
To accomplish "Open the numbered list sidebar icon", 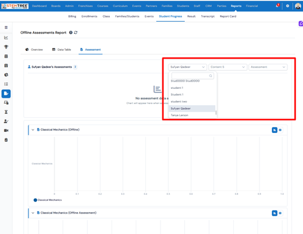I will pyautogui.click(x=6, y=84).
